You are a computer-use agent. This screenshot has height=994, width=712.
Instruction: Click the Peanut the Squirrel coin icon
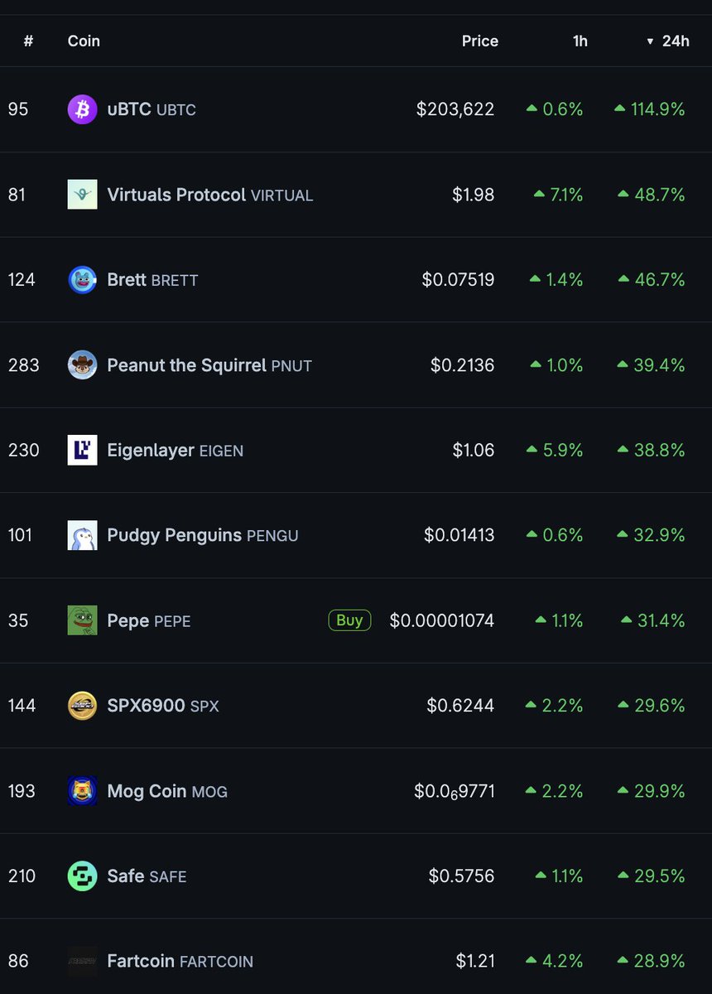coord(82,365)
